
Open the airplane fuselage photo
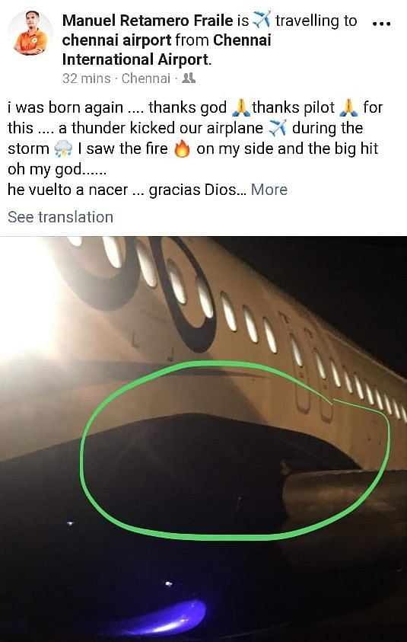[x=203, y=439]
